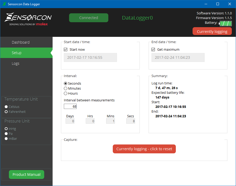Screen dimensions: 236x186
Task: Click the Secs value field
Action: tap(131, 121)
